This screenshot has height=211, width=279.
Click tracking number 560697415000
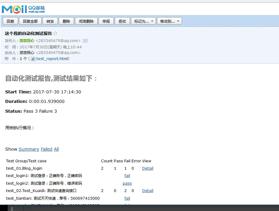[x=85, y=198]
